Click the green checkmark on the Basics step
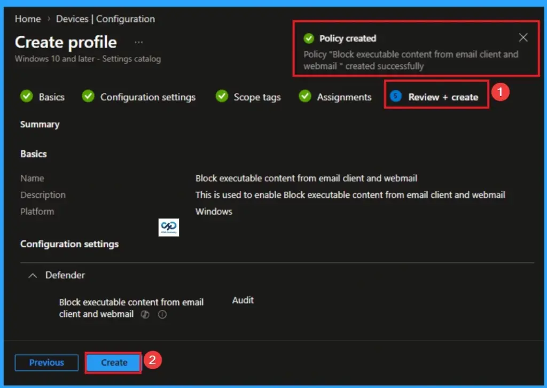 [28, 97]
